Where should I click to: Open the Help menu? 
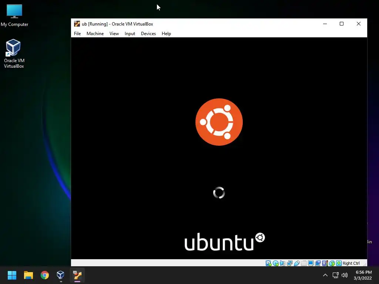166,34
